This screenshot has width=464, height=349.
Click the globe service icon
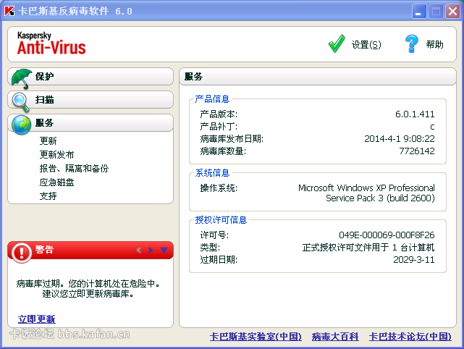[x=21, y=125]
